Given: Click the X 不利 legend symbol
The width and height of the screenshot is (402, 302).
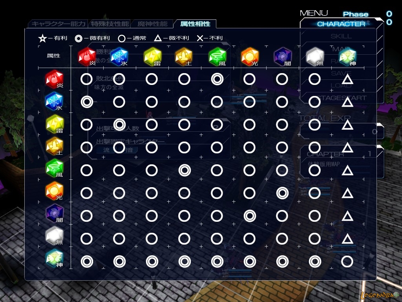Looking at the screenshot, I should [200, 38].
